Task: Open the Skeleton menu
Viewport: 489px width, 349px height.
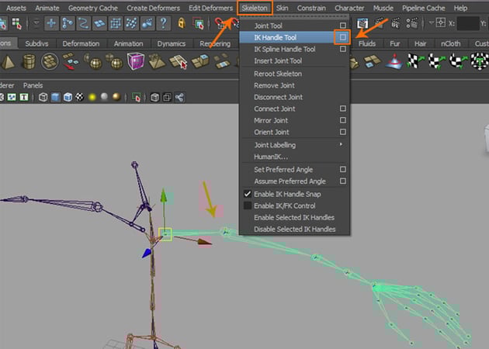Action: coord(255,8)
